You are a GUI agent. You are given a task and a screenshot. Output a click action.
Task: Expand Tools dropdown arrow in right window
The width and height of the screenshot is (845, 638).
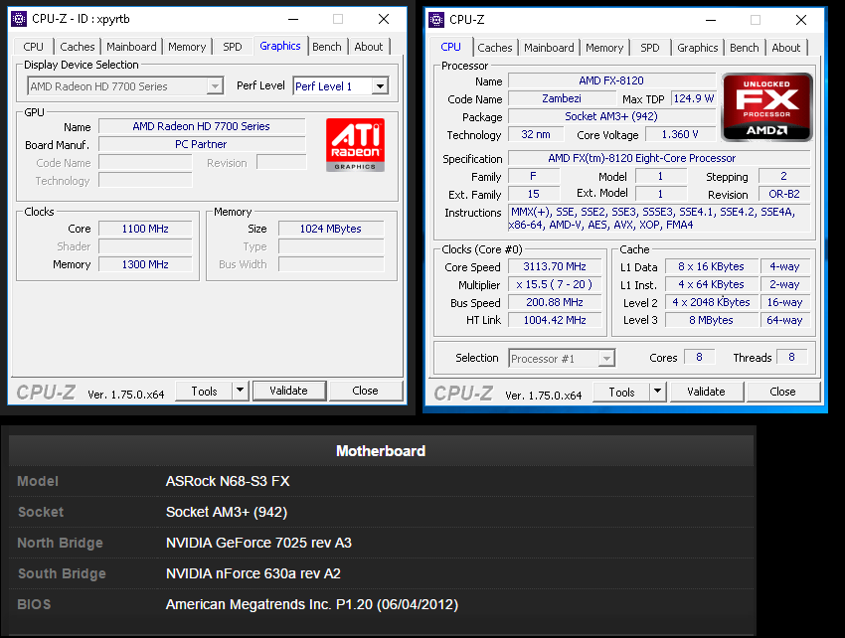(657, 392)
